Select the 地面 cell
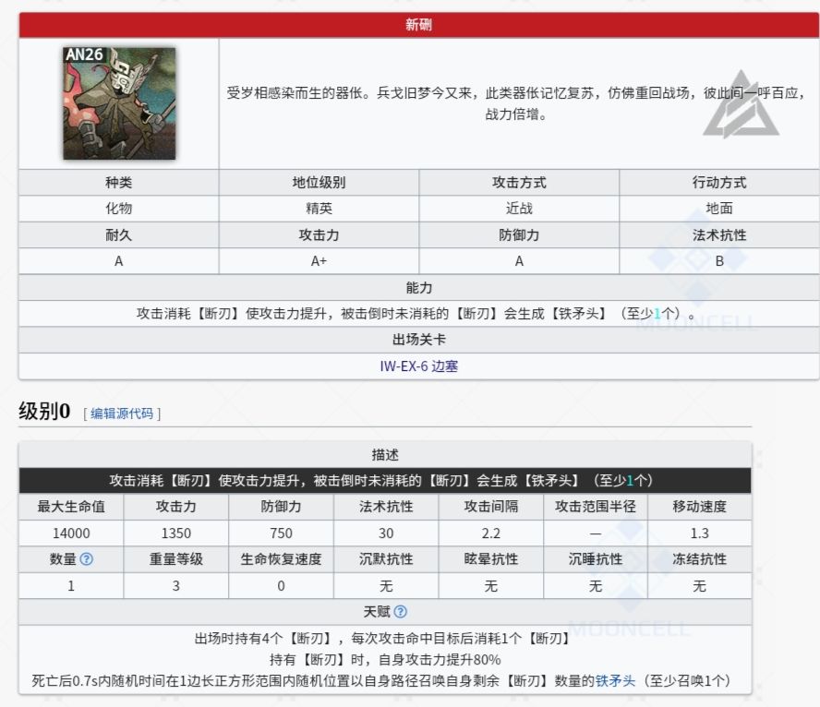Image resolution: width=820 pixels, height=707 pixels. [x=719, y=209]
